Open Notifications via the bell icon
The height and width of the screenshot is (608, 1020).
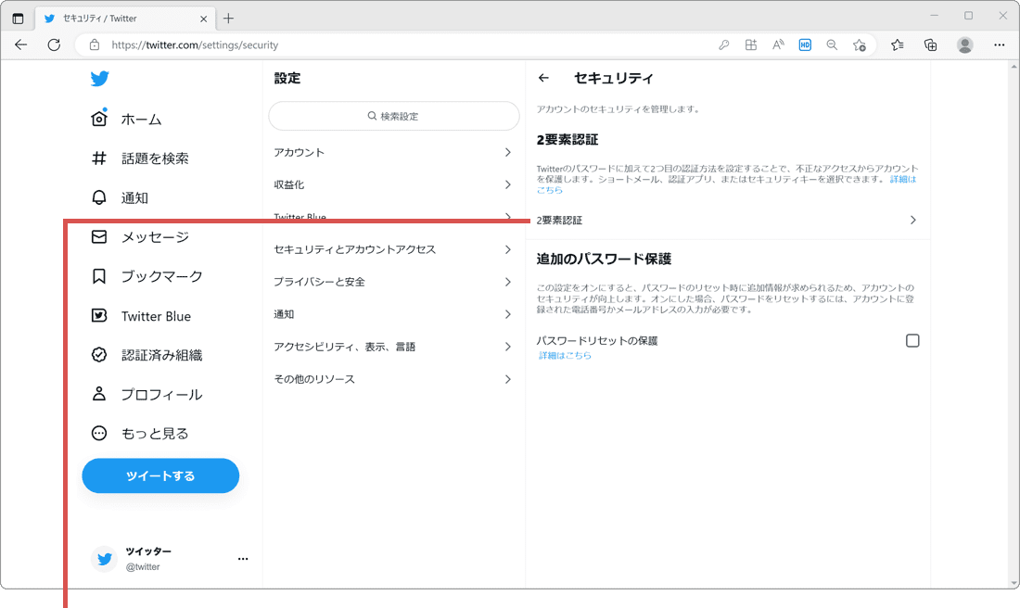pos(99,196)
